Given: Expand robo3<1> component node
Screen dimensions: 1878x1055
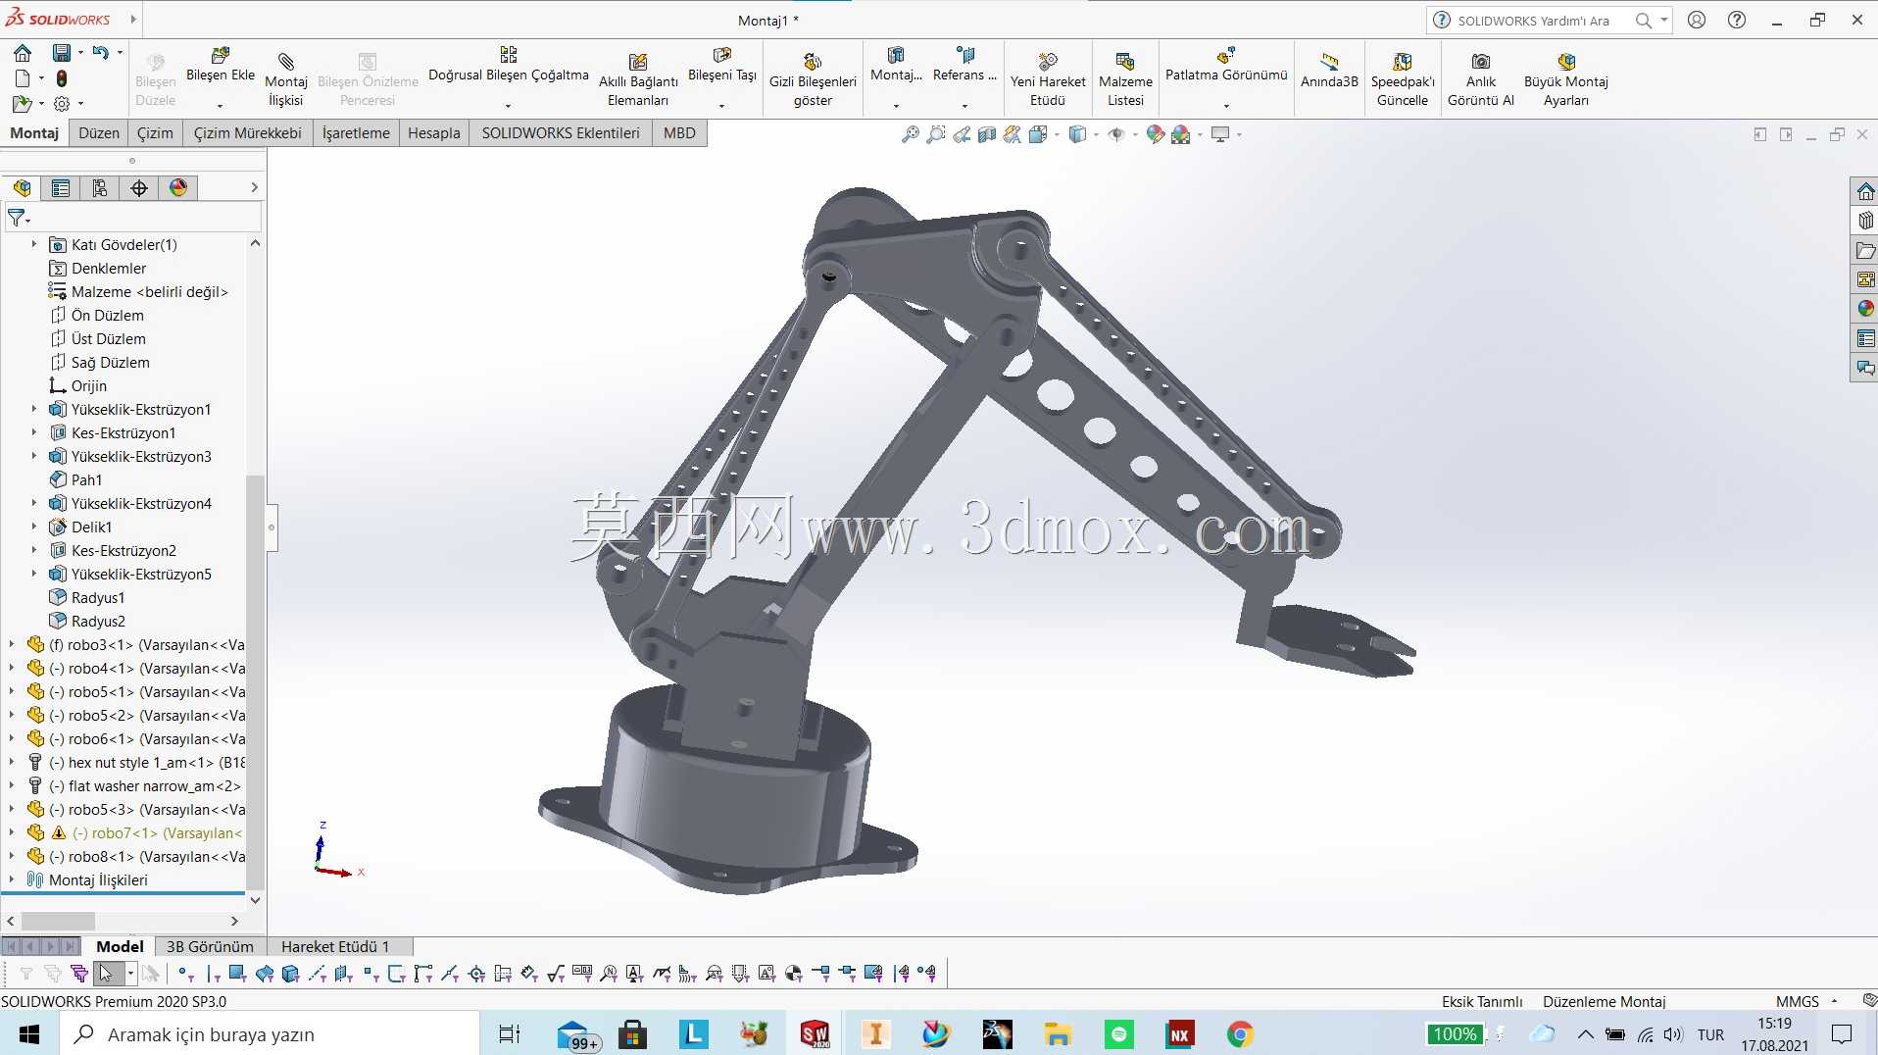Looking at the screenshot, I should coord(11,644).
